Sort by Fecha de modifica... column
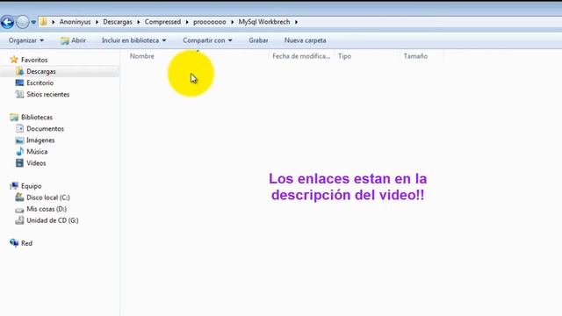This screenshot has width=562, height=316. (x=301, y=56)
